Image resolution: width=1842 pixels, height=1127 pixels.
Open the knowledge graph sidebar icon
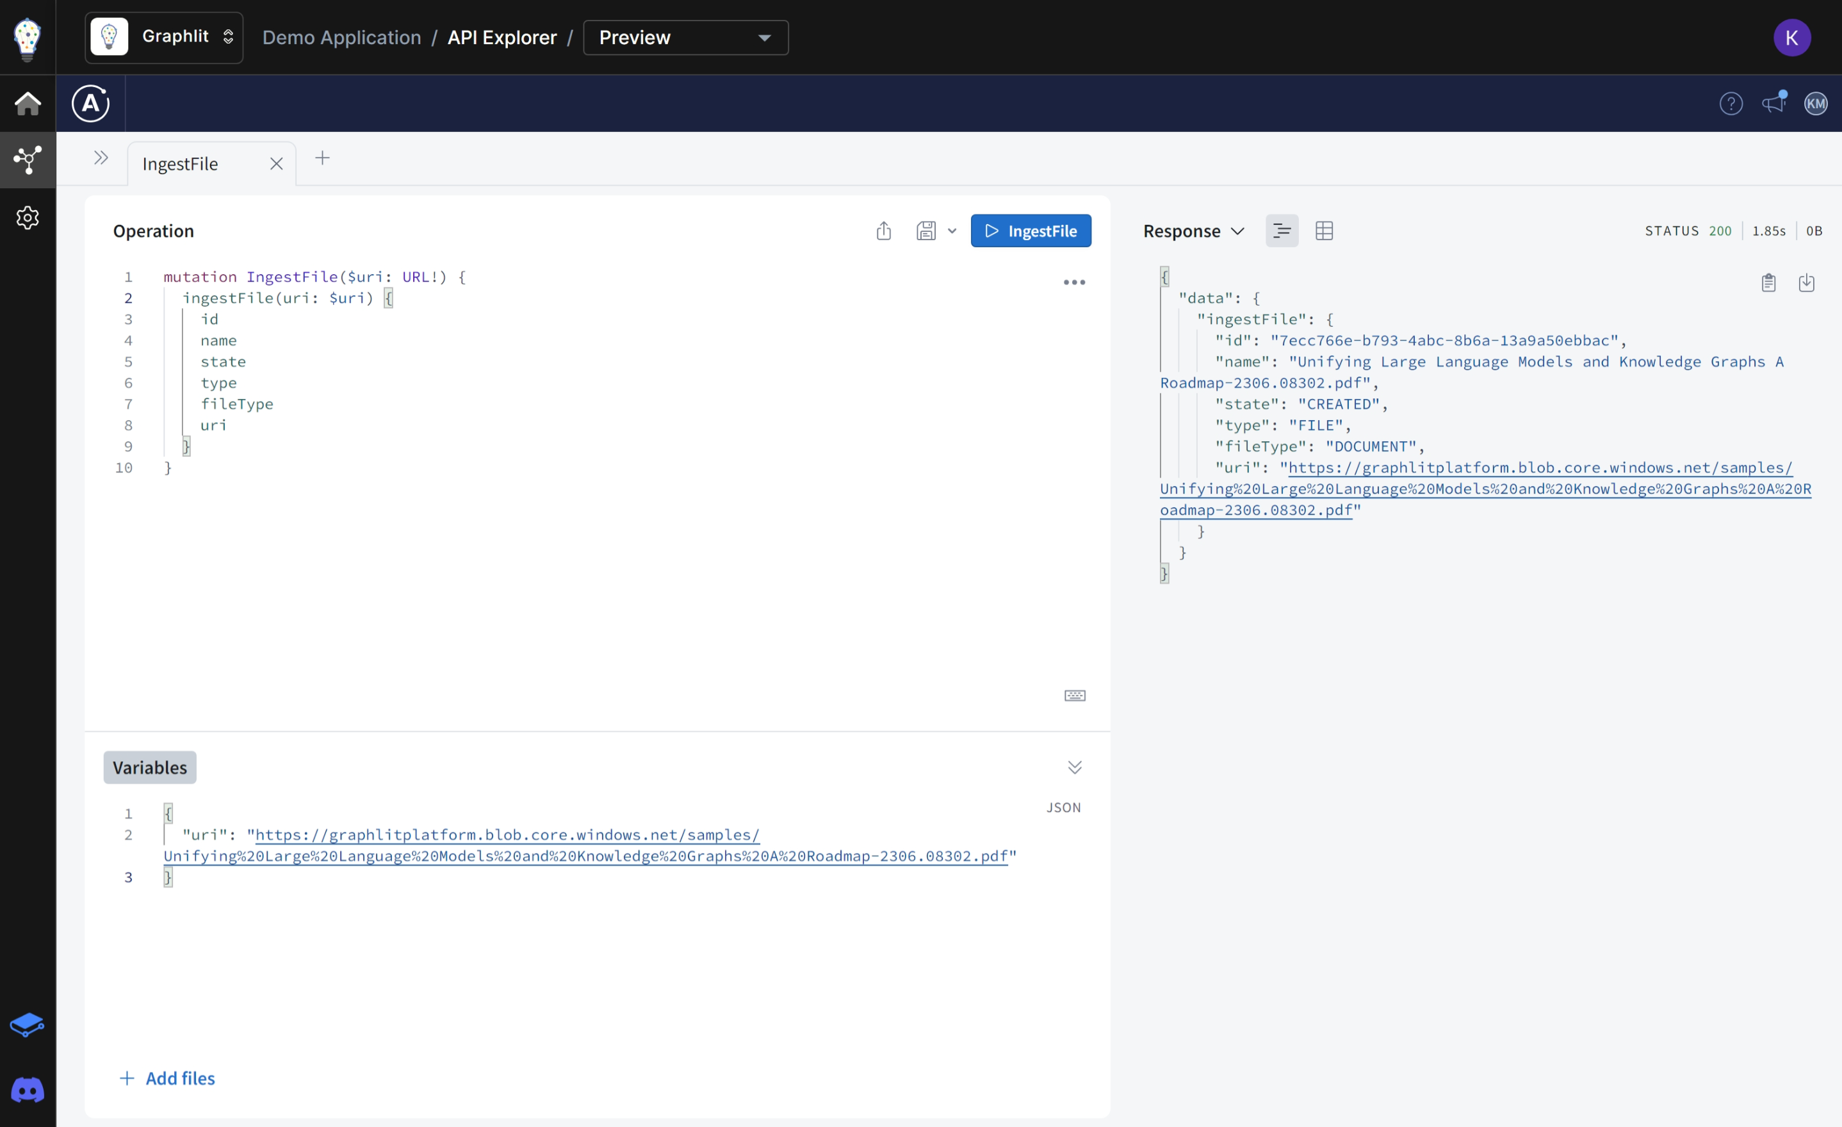tap(28, 160)
